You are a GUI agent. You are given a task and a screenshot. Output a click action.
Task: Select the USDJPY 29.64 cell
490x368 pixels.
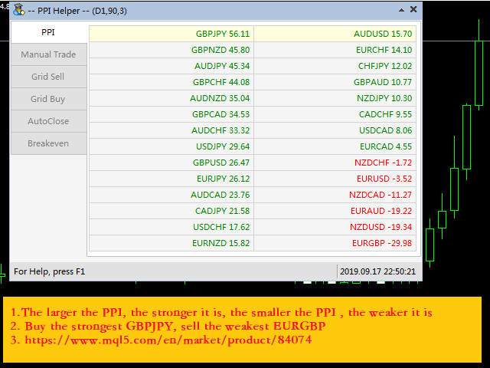coord(171,146)
